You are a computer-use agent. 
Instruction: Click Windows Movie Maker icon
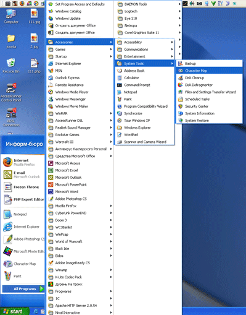pyautogui.click(x=51, y=106)
